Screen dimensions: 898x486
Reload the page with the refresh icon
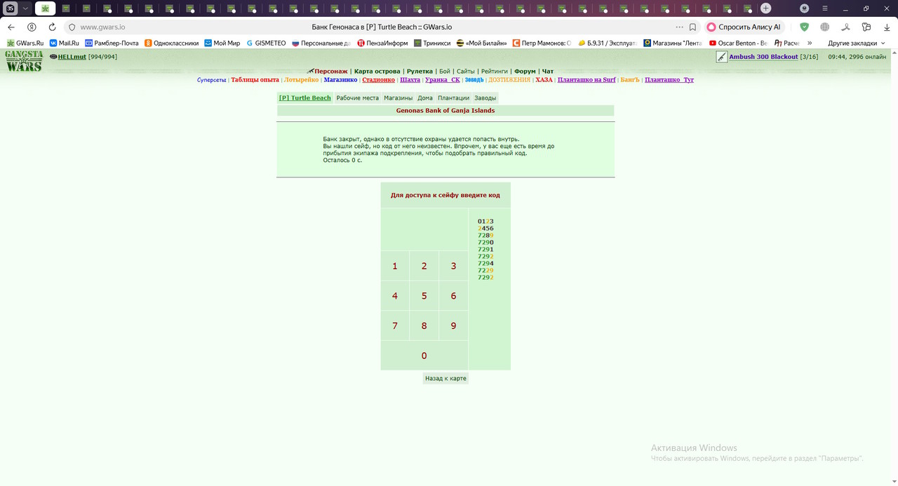pyautogui.click(x=52, y=27)
